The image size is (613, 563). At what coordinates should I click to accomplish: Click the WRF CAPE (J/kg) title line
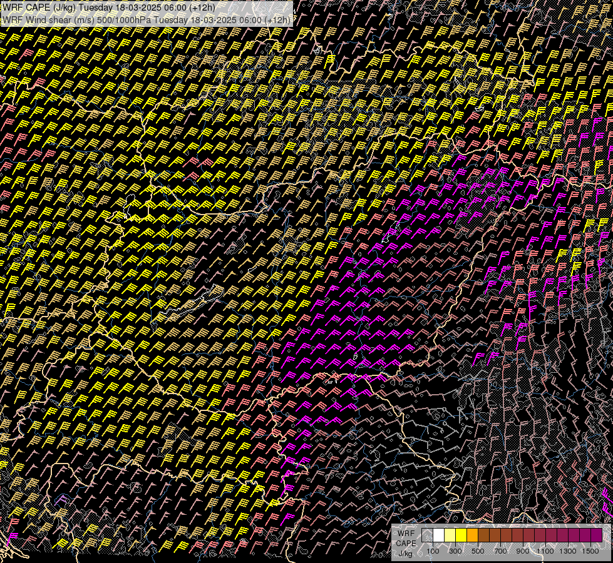click(x=109, y=7)
